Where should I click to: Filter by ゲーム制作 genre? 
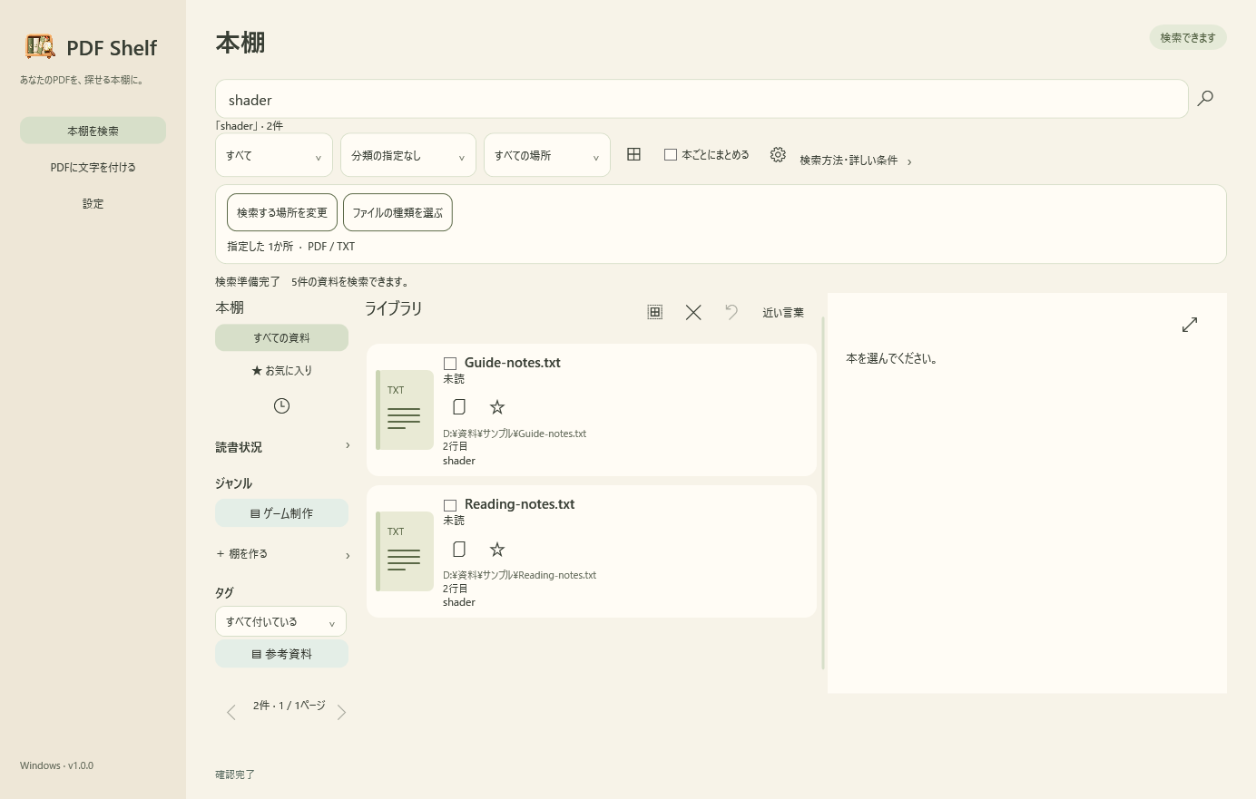coord(281,513)
